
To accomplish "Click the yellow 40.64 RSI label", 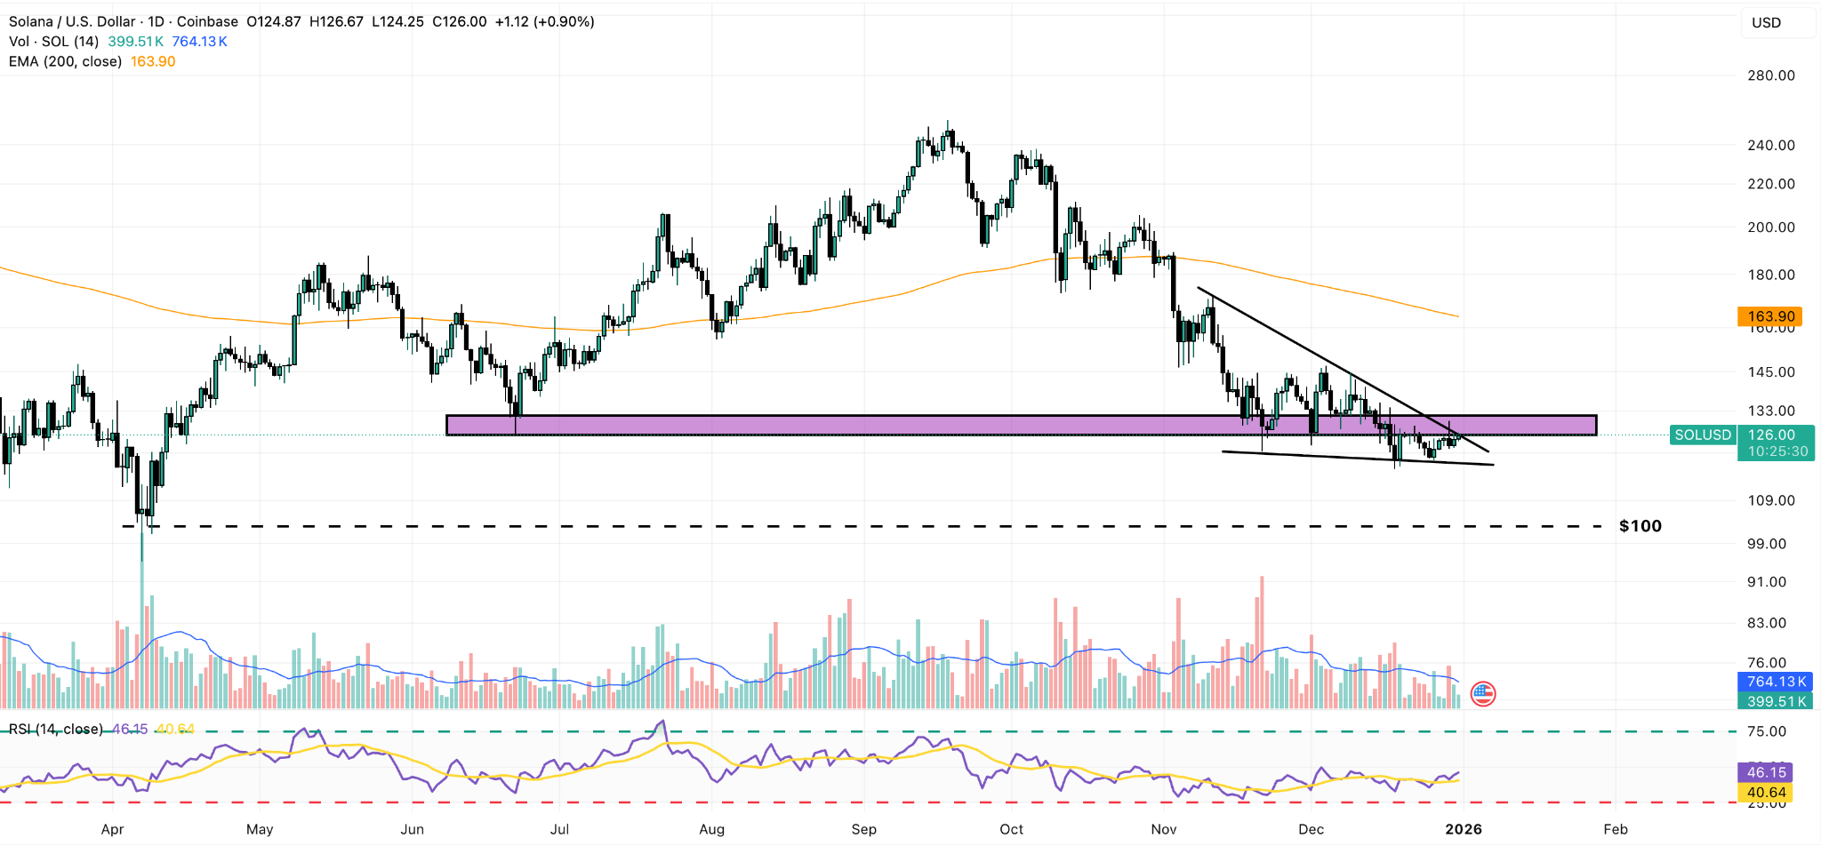I will pyautogui.click(x=1766, y=792).
